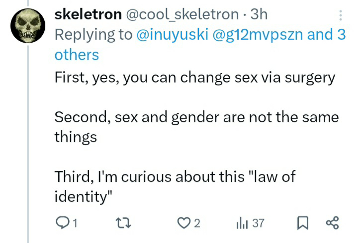The image size is (358, 243).
Task: Click the reply speech bubble icon
Action: click(62, 223)
